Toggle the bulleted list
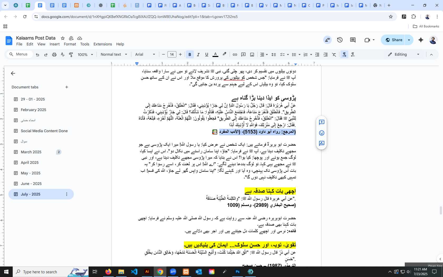Image resolution: width=443 pixels, height=277 pixels. click(294, 55)
